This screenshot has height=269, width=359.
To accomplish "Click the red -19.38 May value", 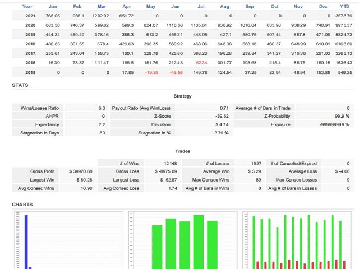I will click(151, 72).
